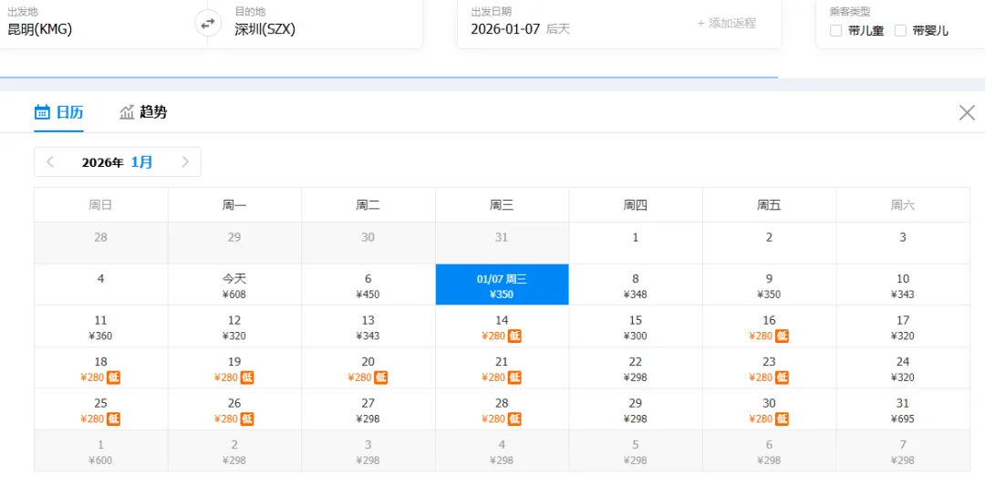985x486 pixels.
Task: Open the calendar tab icon
Action: 42,112
